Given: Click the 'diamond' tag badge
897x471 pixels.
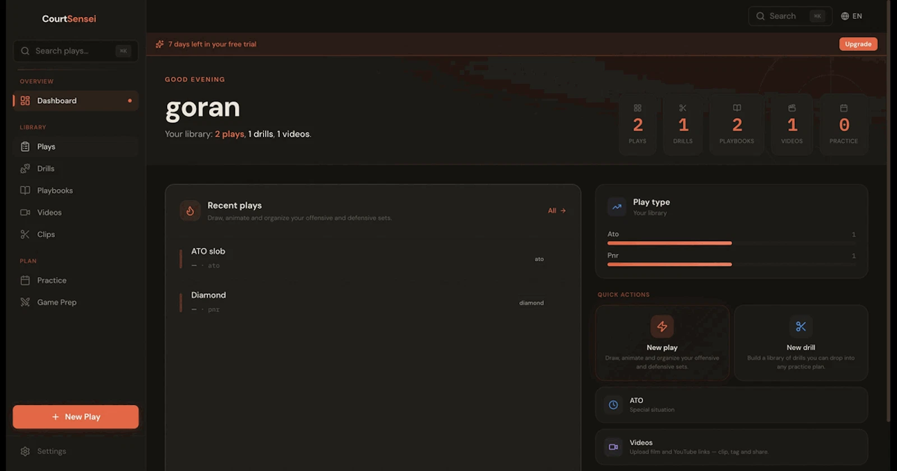Looking at the screenshot, I should 531,303.
